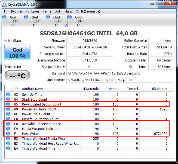Image resolution: width=178 pixels, height=164 pixels.
Task: Click the blue status orb for drive D:
Action: coord(26,17)
